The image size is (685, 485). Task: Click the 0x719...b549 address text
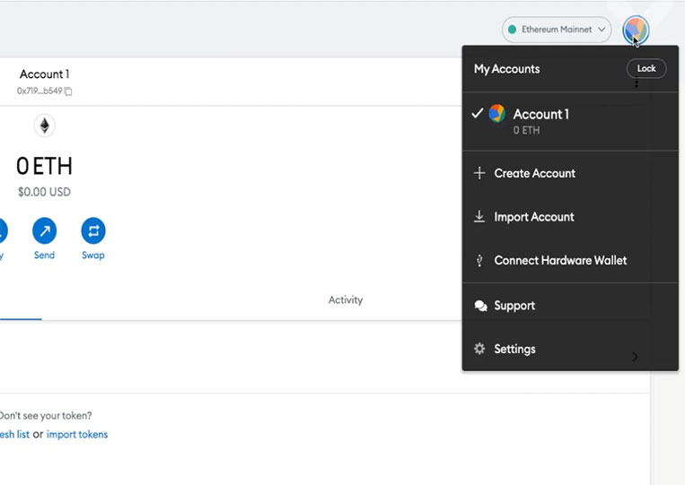click(40, 91)
